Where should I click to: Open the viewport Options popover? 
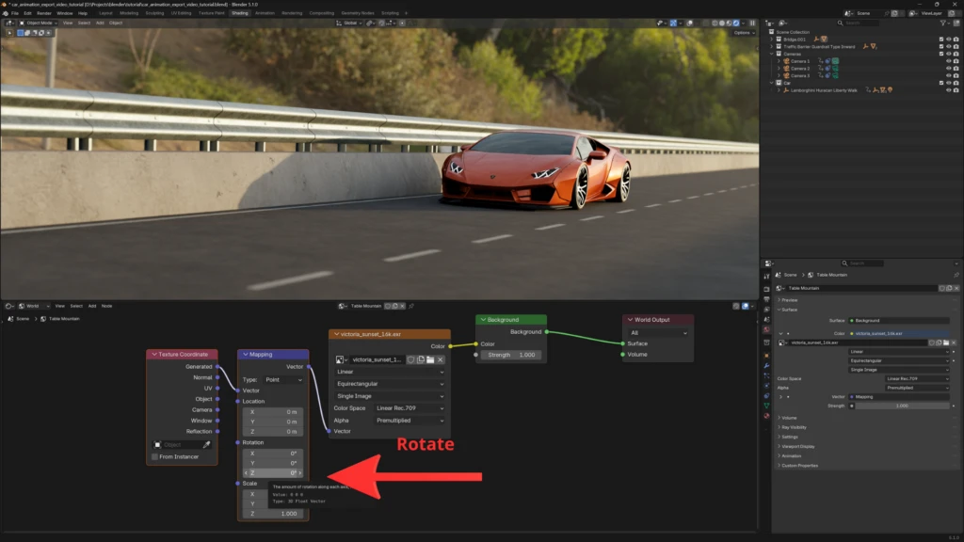[744, 33]
